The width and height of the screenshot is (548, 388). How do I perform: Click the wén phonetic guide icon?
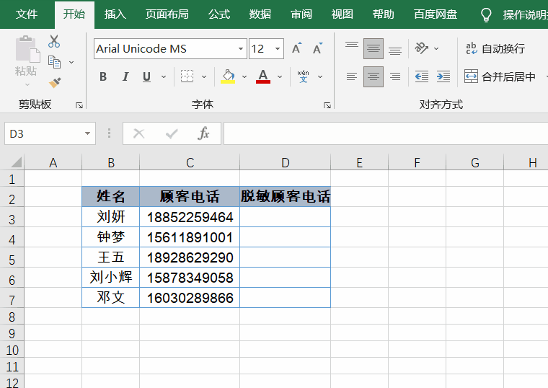coord(303,76)
